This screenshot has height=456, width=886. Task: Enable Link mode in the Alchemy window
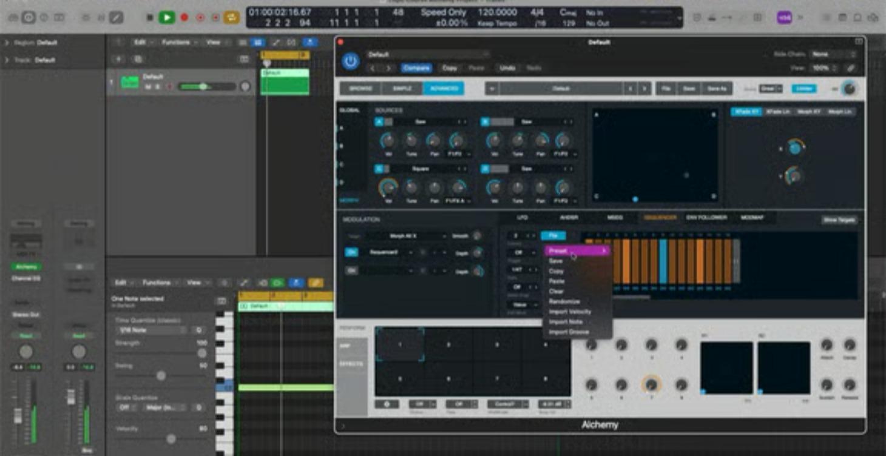[804, 89]
